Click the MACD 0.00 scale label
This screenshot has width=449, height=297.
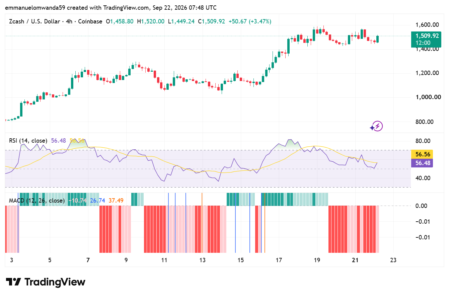click(x=421, y=206)
